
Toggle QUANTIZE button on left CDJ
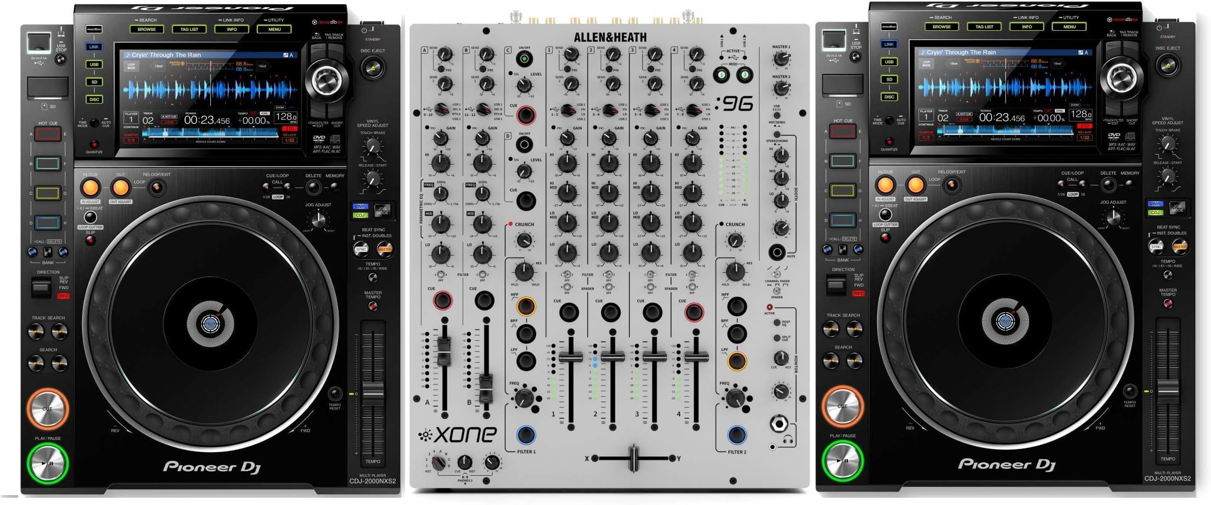(x=94, y=144)
